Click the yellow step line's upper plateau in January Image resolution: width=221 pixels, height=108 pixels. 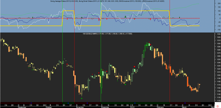135,11
